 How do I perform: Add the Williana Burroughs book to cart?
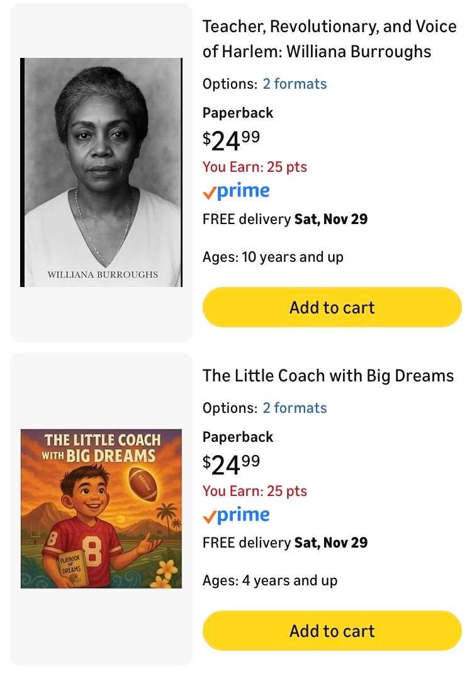click(x=332, y=307)
